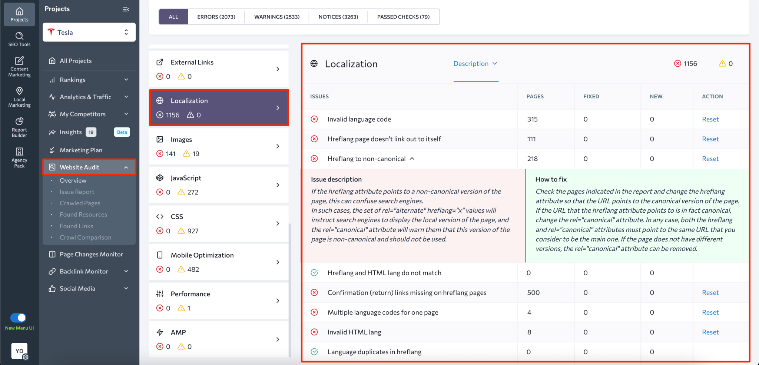Open the Tesla project switcher
759x365 pixels.
[x=89, y=32]
